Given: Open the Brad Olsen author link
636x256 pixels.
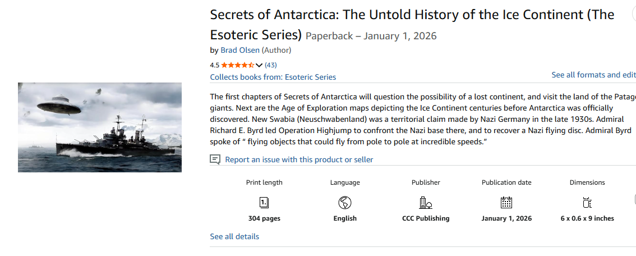Looking at the screenshot, I should (239, 50).
